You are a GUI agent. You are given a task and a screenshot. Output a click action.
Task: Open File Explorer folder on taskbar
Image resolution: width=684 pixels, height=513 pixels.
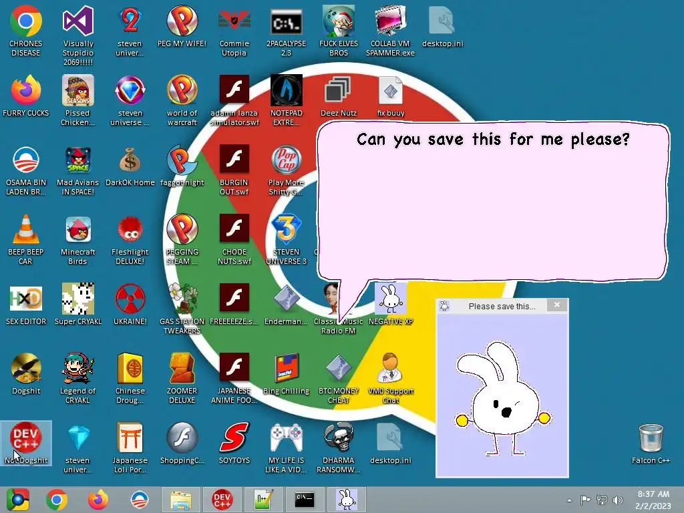tap(180, 500)
